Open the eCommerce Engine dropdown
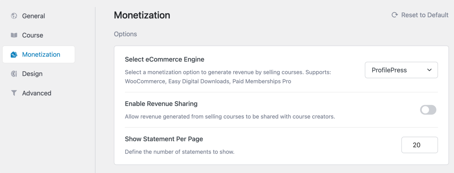Screen dimensions: 454x173 pyautogui.click(x=401, y=70)
